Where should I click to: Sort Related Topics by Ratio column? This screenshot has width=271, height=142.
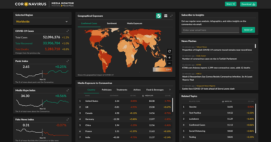coord(227,101)
